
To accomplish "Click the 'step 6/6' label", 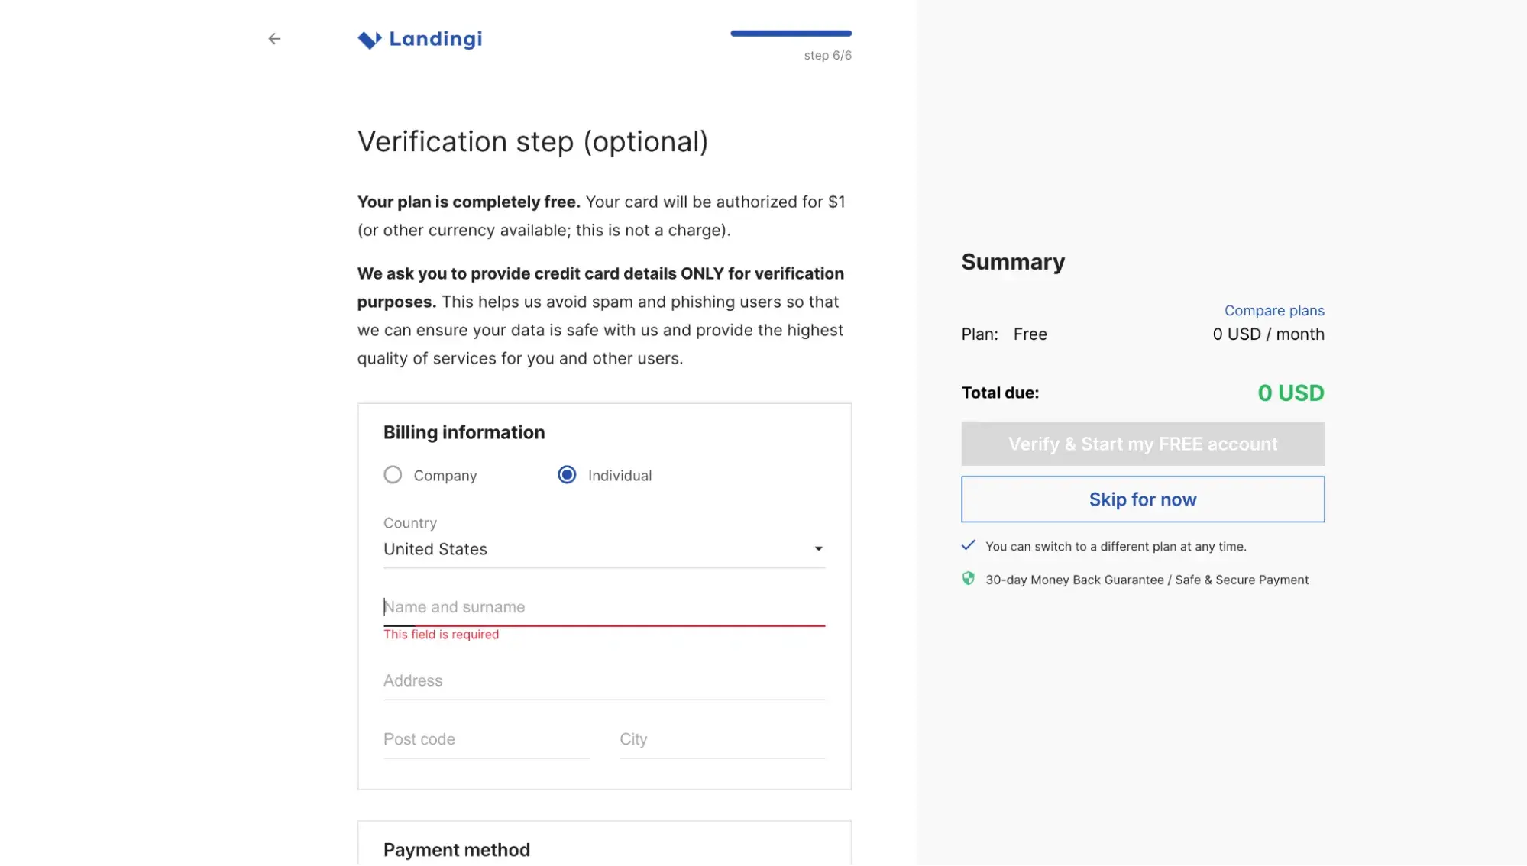I will (x=827, y=56).
